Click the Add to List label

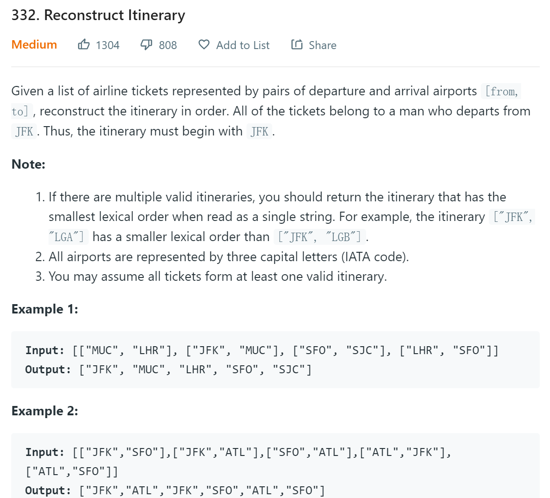pyautogui.click(x=243, y=45)
